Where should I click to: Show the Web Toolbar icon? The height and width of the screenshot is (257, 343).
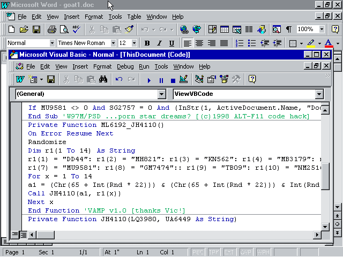click(197, 29)
